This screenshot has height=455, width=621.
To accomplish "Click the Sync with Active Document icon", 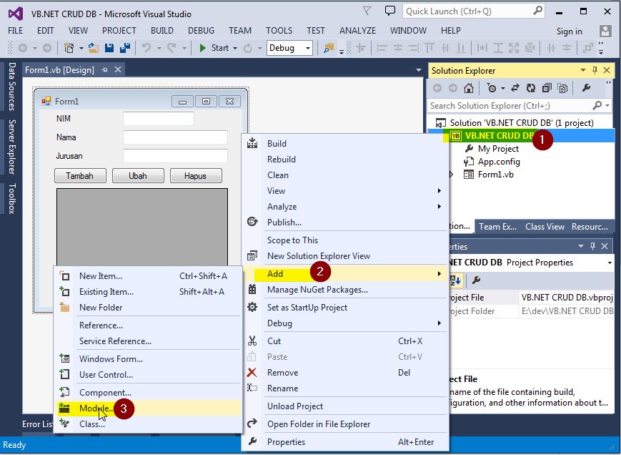I will 515,88.
